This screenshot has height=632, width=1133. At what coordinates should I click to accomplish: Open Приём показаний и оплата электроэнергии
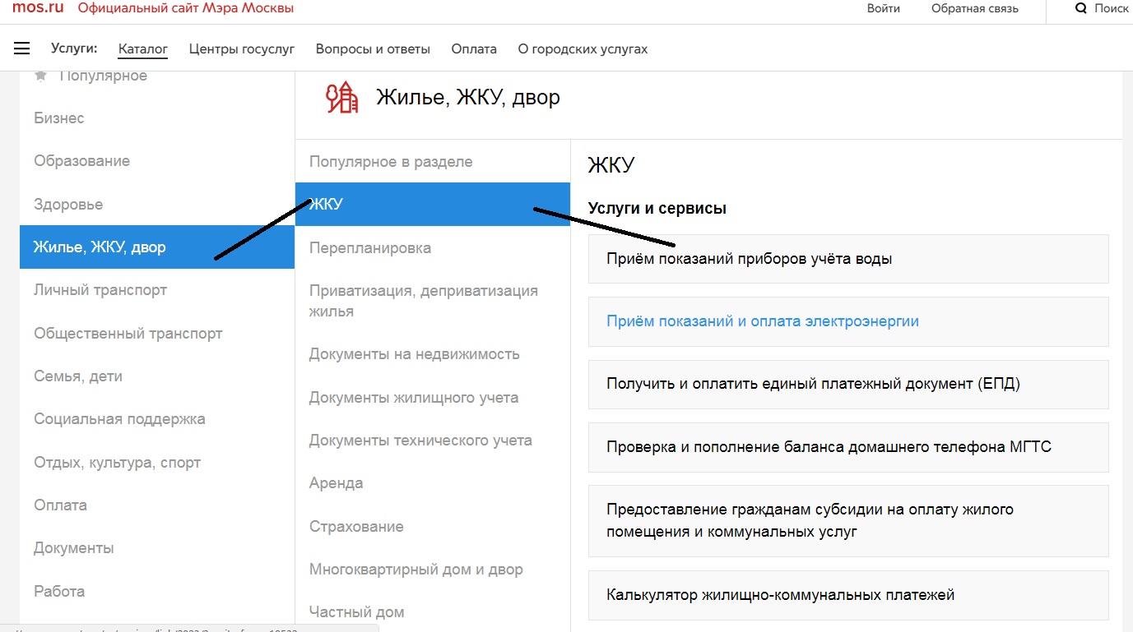[848, 321]
